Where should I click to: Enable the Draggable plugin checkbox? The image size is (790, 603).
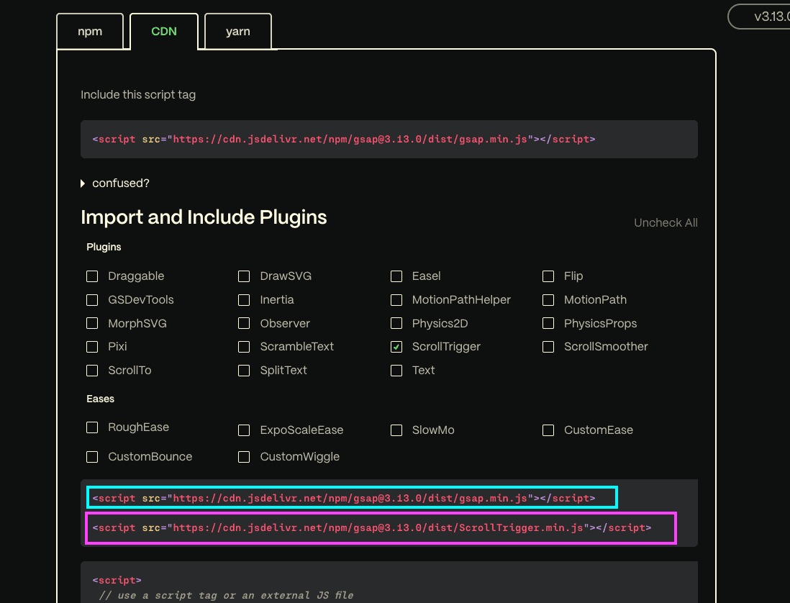(x=92, y=276)
